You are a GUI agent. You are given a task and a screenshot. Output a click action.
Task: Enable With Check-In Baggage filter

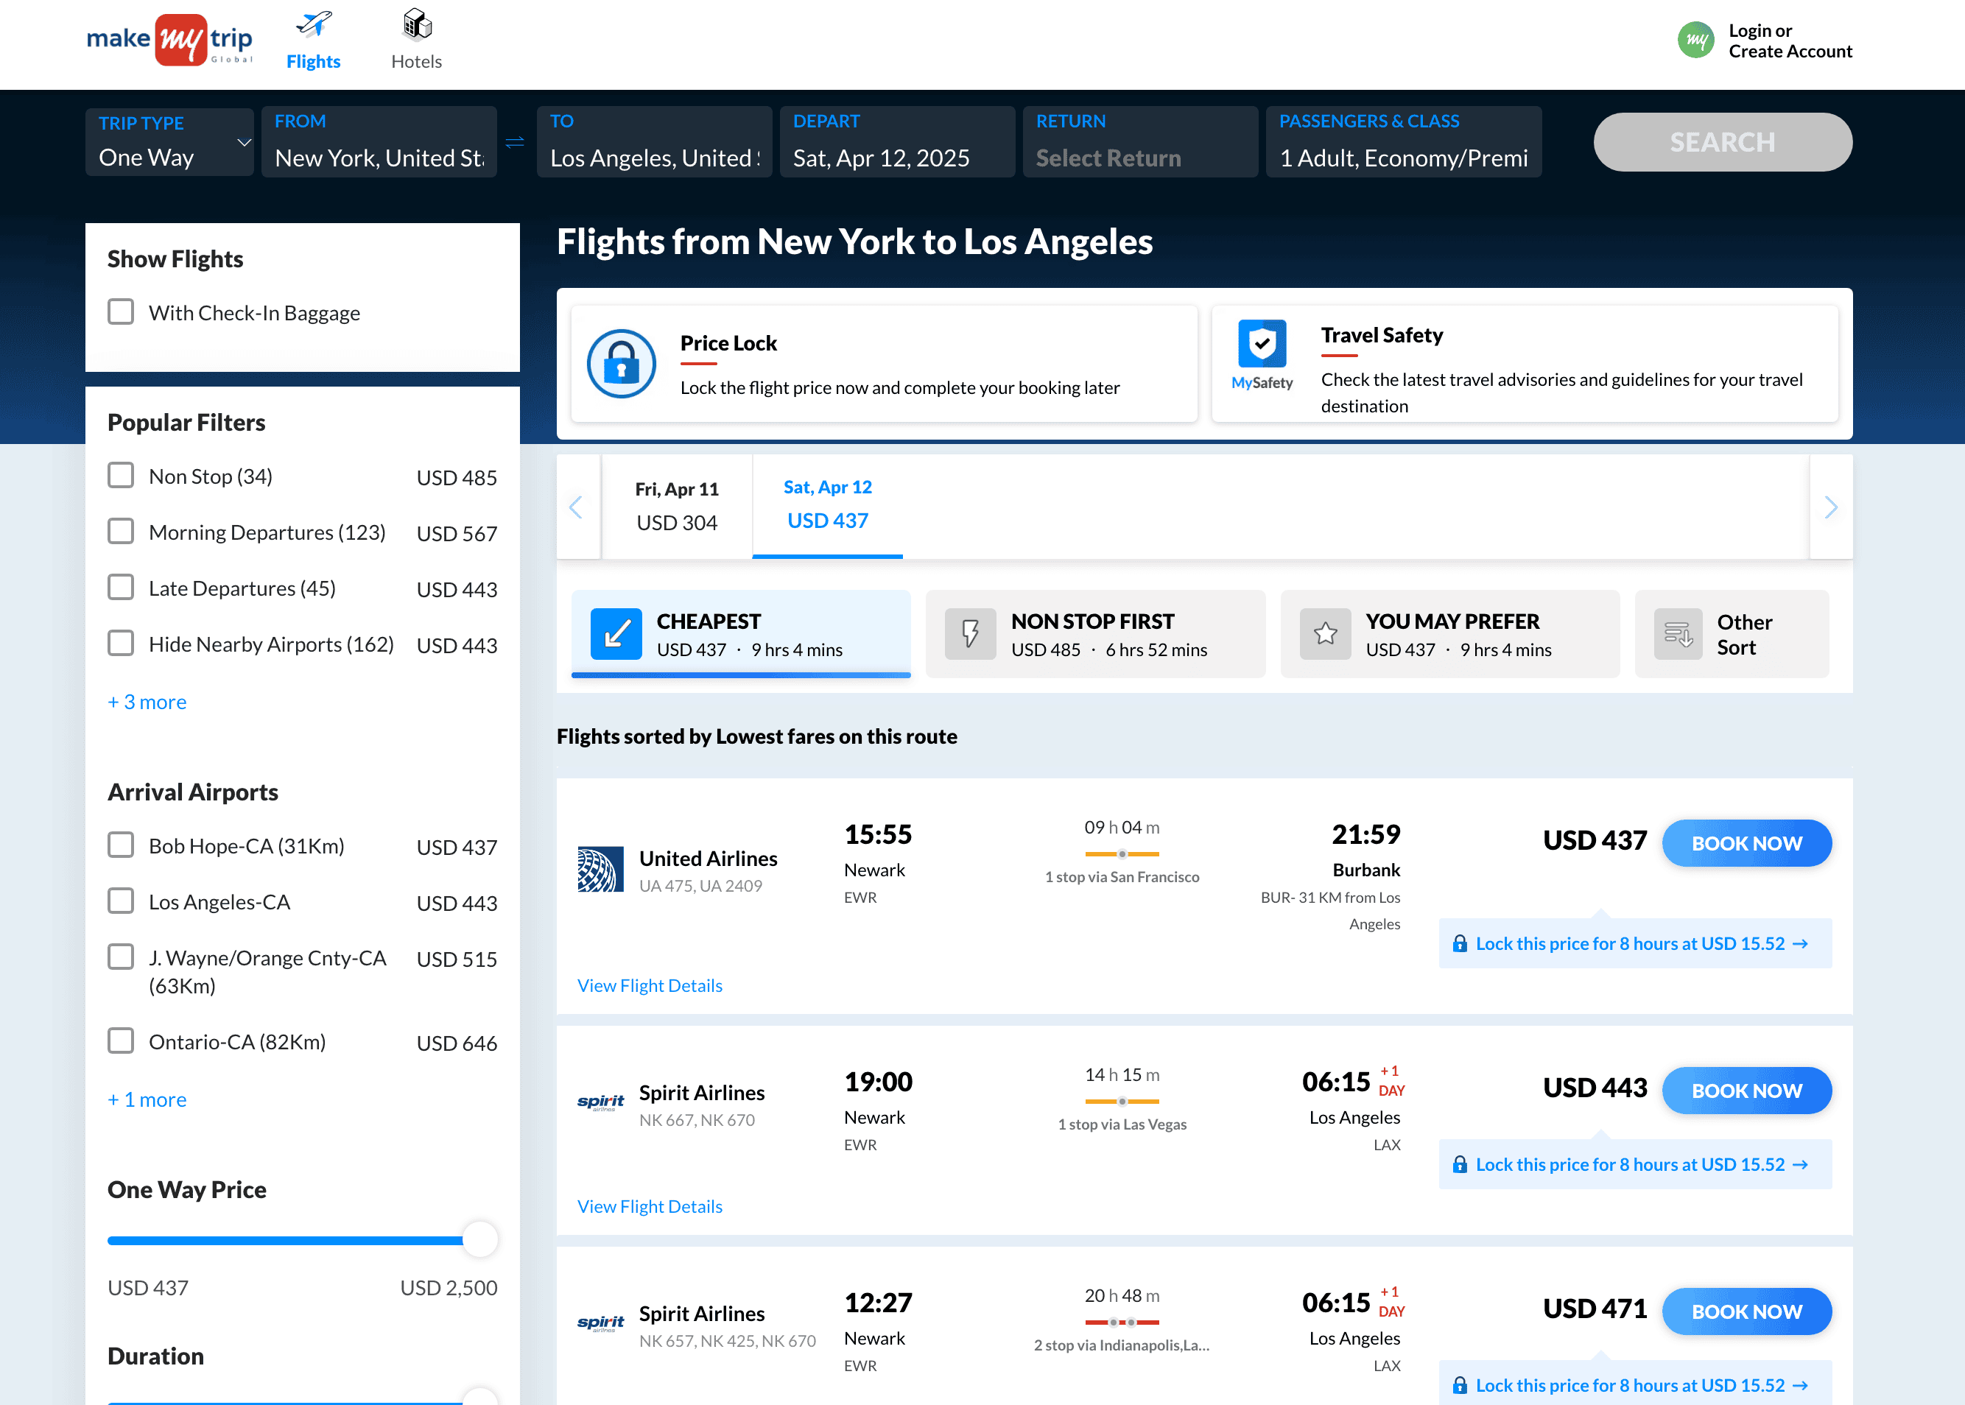[x=121, y=311]
